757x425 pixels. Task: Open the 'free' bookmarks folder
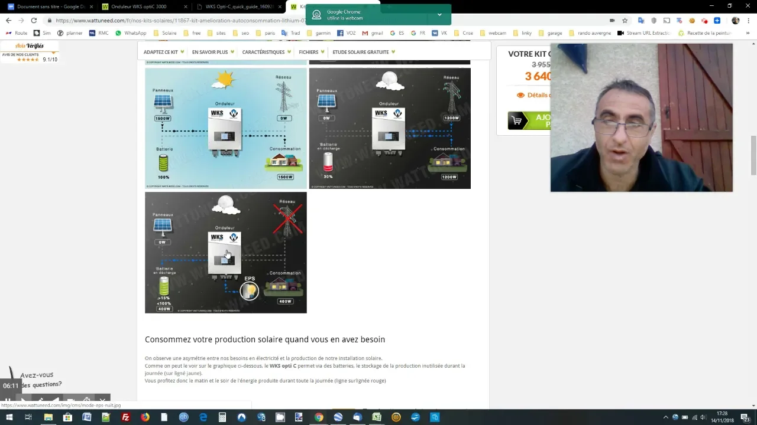tap(193, 33)
